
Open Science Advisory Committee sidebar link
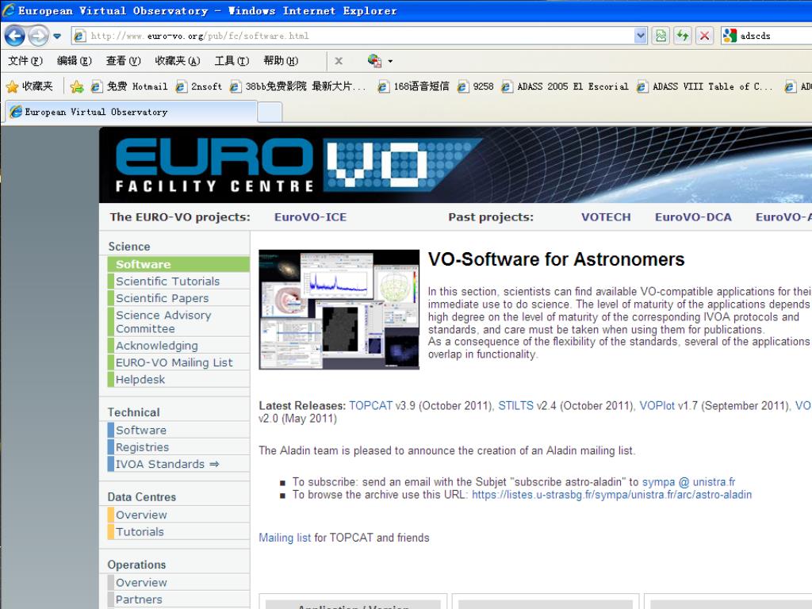coord(163,322)
